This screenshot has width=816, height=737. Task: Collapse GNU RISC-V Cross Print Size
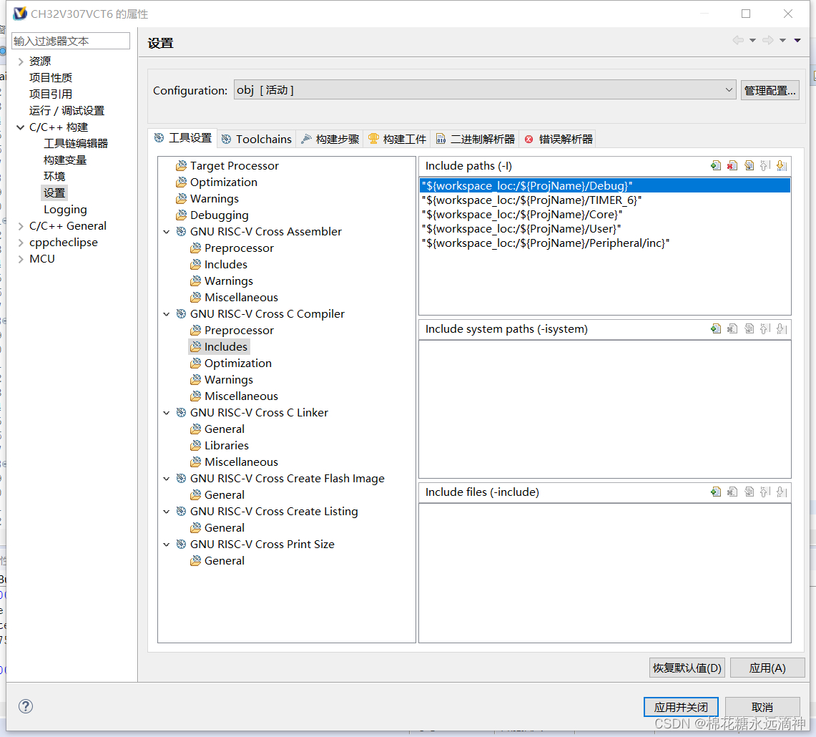click(167, 545)
